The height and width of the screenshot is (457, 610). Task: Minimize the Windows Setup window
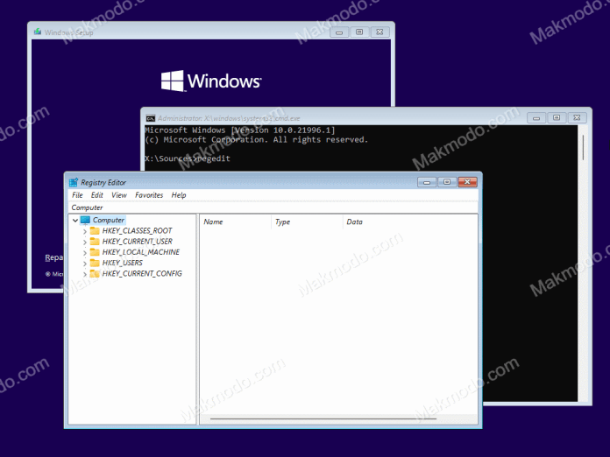[339, 32]
